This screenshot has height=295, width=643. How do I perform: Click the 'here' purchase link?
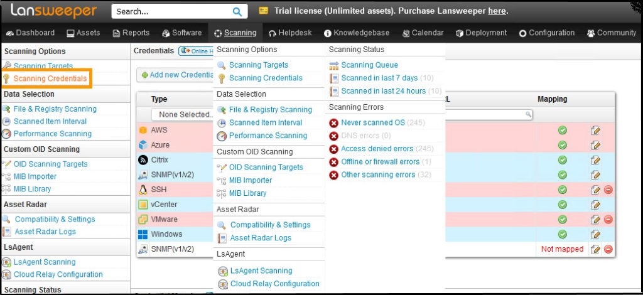[x=497, y=11]
